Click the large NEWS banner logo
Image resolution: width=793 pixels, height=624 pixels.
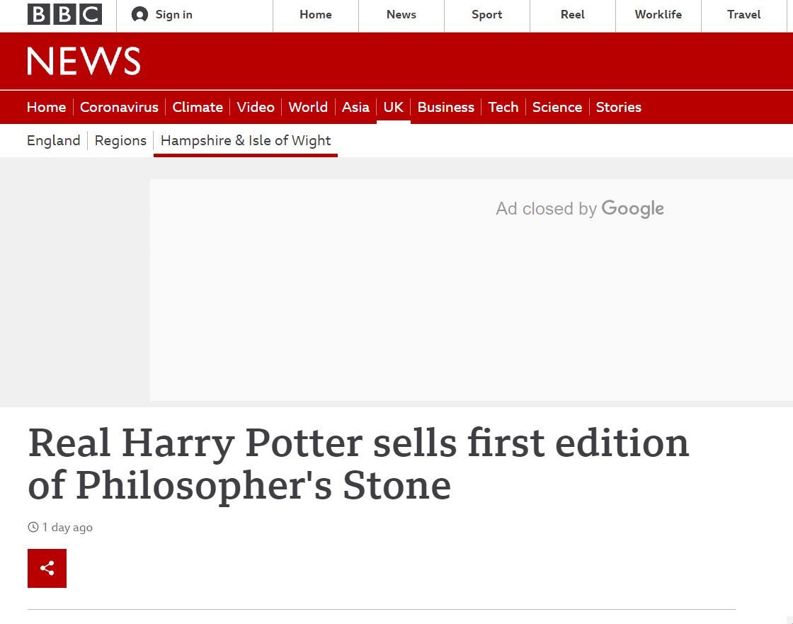click(84, 61)
